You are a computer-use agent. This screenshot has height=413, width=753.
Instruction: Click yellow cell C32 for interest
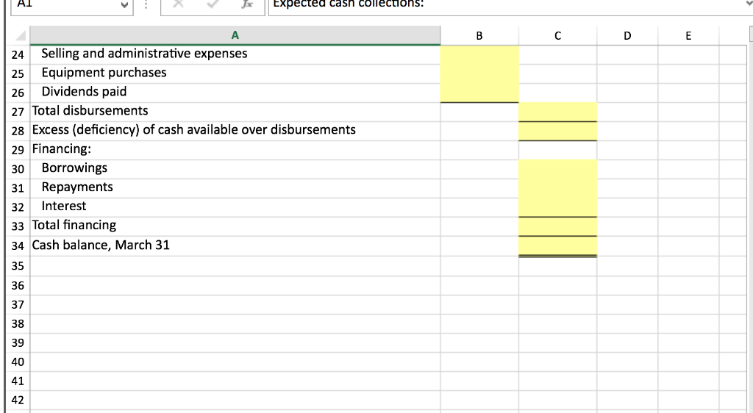pyautogui.click(x=557, y=207)
